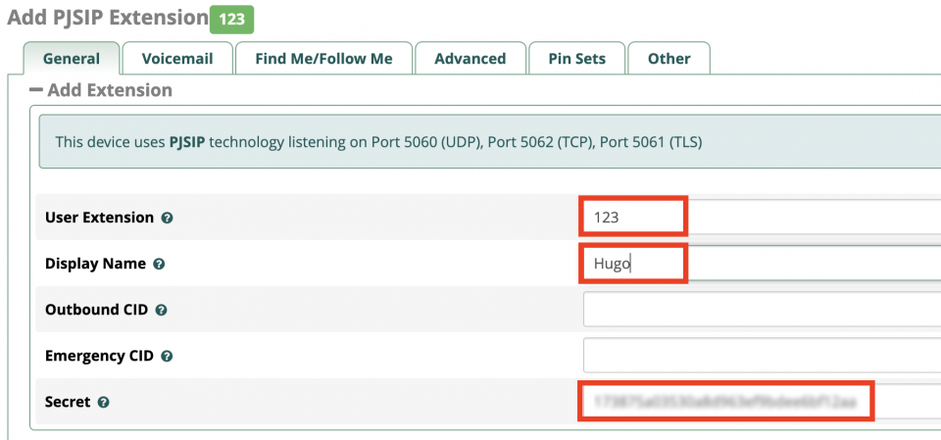This screenshot has height=440, width=941.
Task: Go to Find Me/Follow Me tab
Action: click(323, 59)
